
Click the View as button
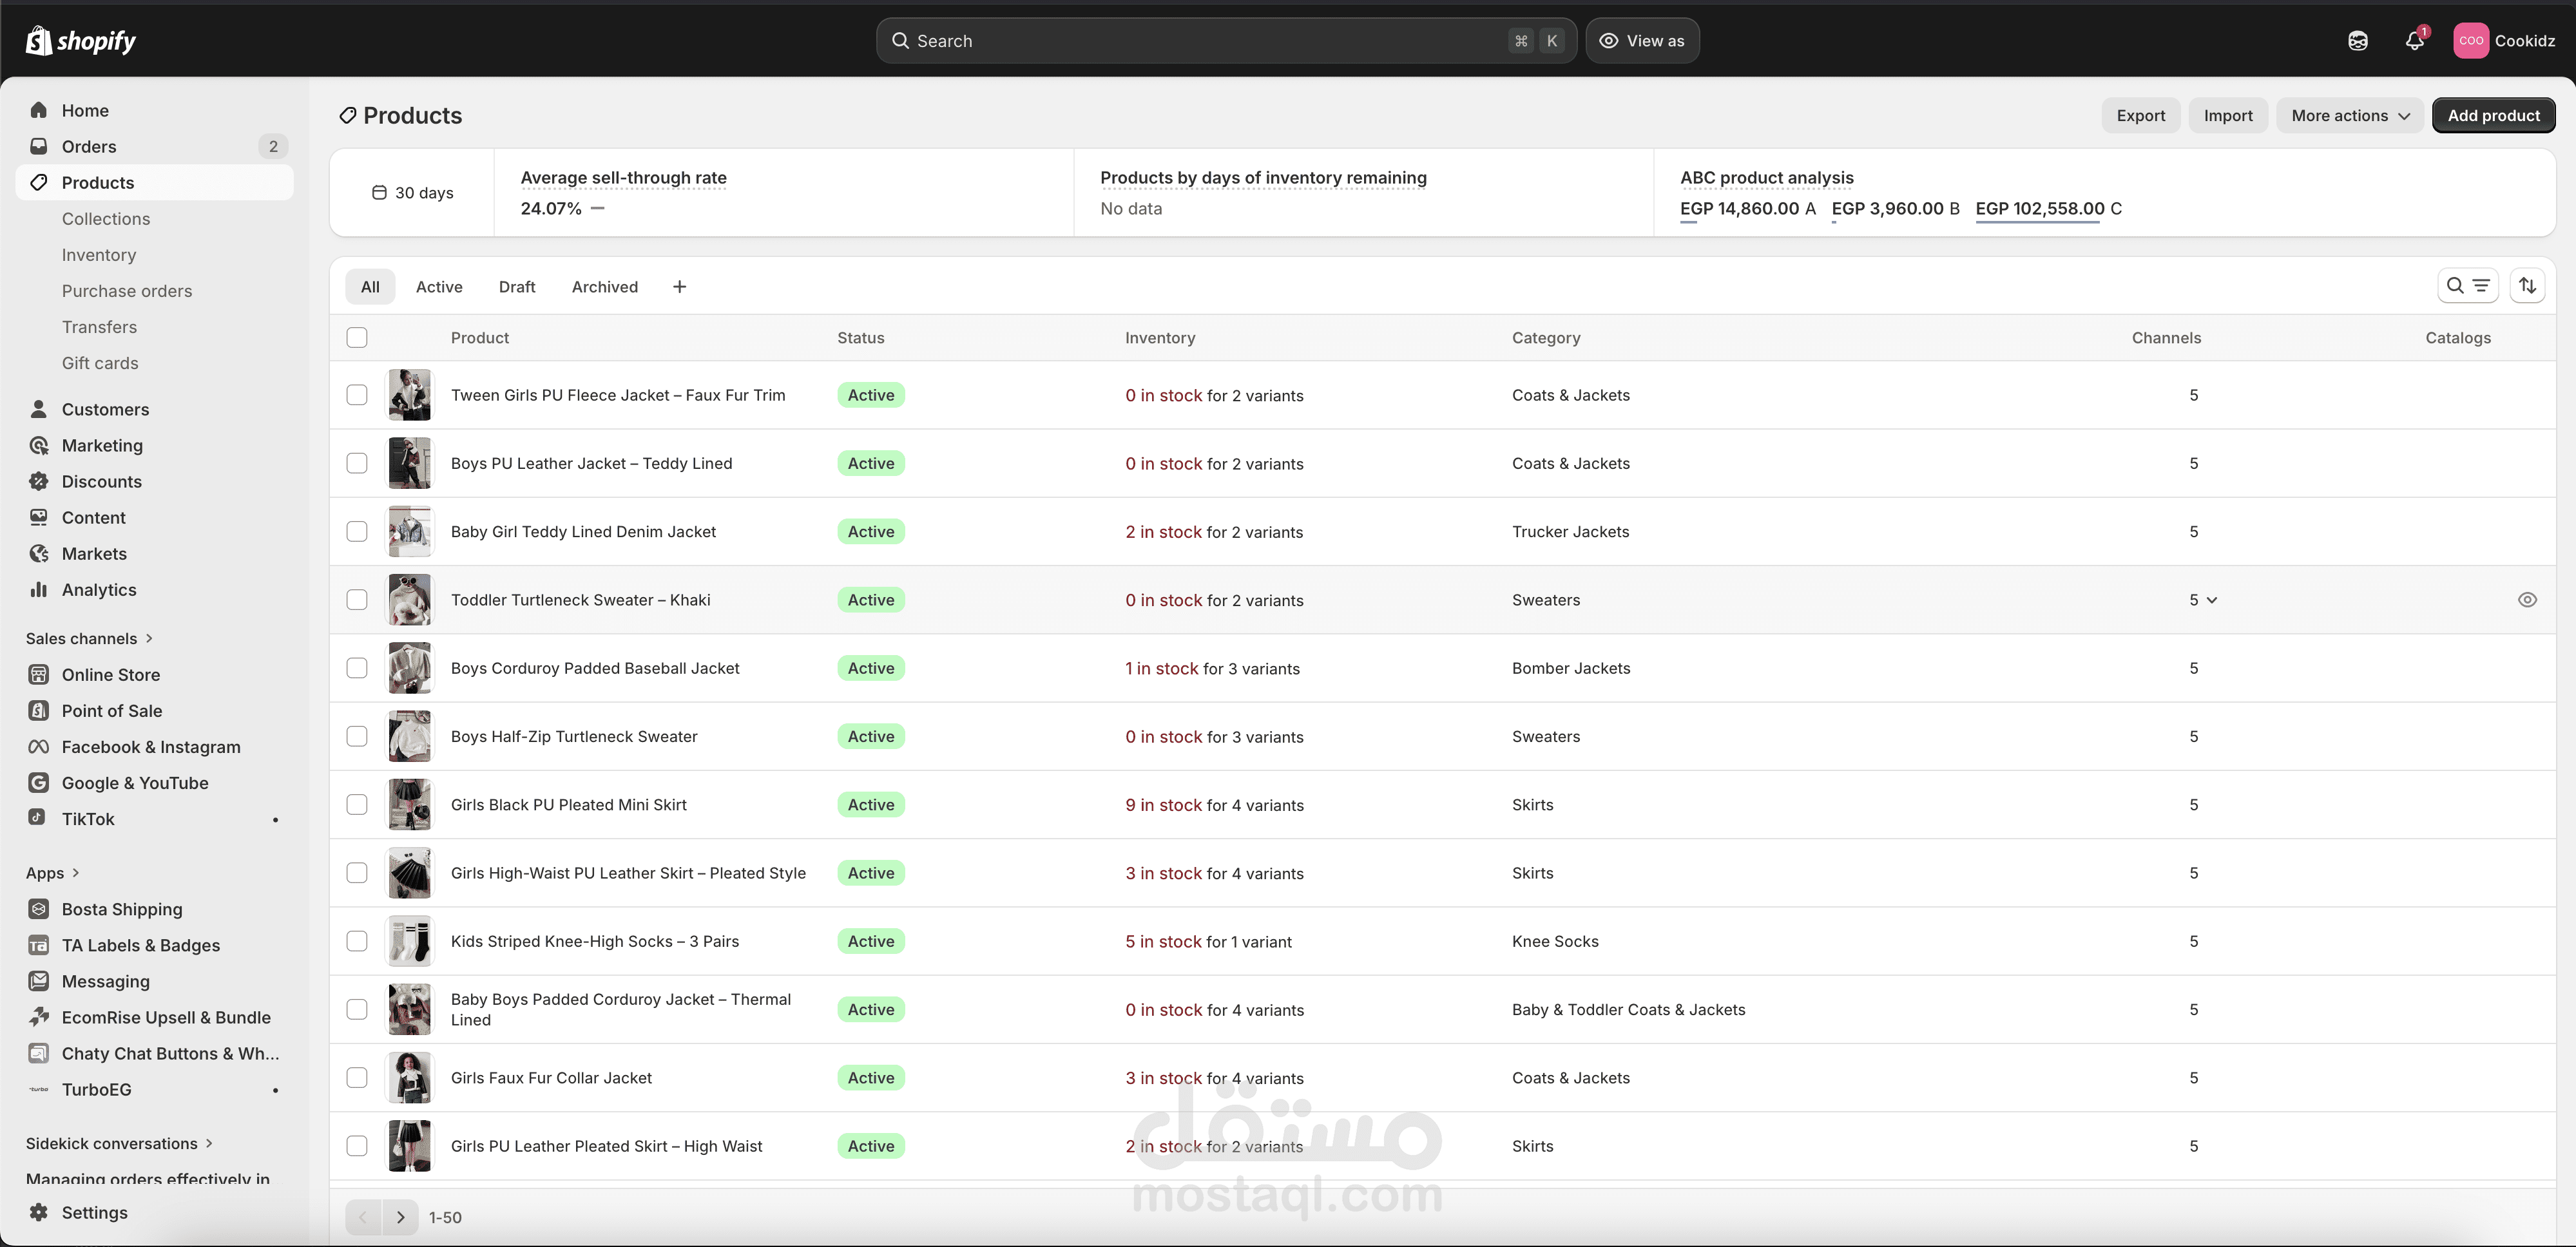[x=1642, y=41]
